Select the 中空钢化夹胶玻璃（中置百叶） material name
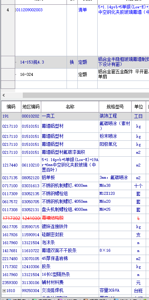 70,165
